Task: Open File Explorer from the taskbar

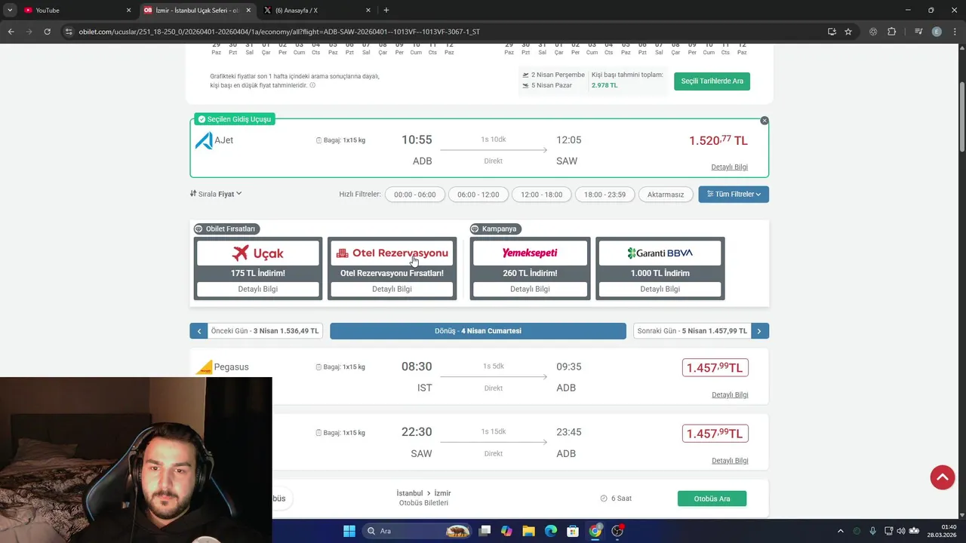Action: click(x=528, y=531)
